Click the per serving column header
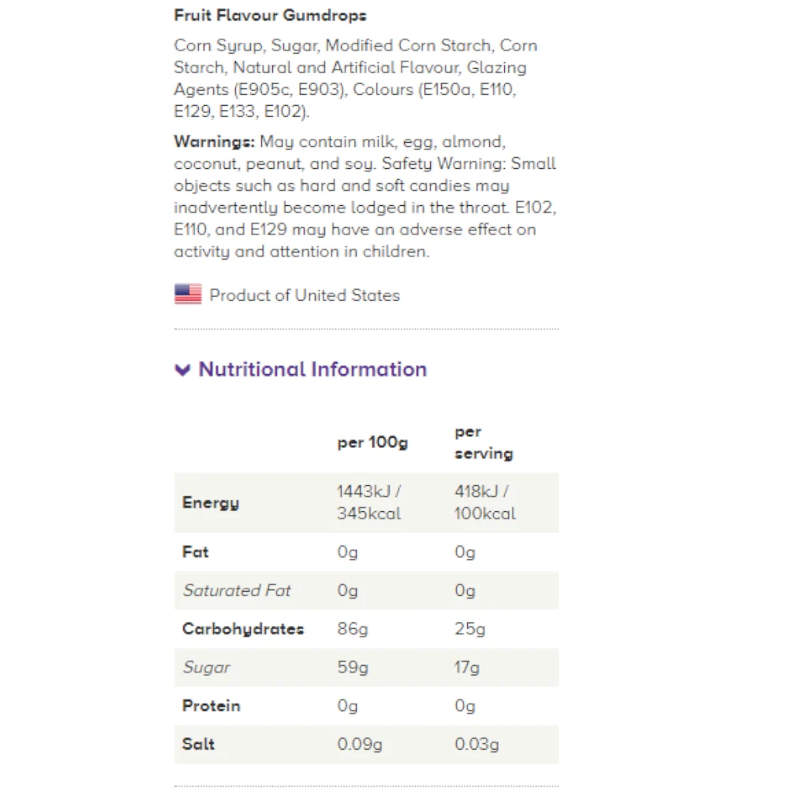 coord(484,443)
